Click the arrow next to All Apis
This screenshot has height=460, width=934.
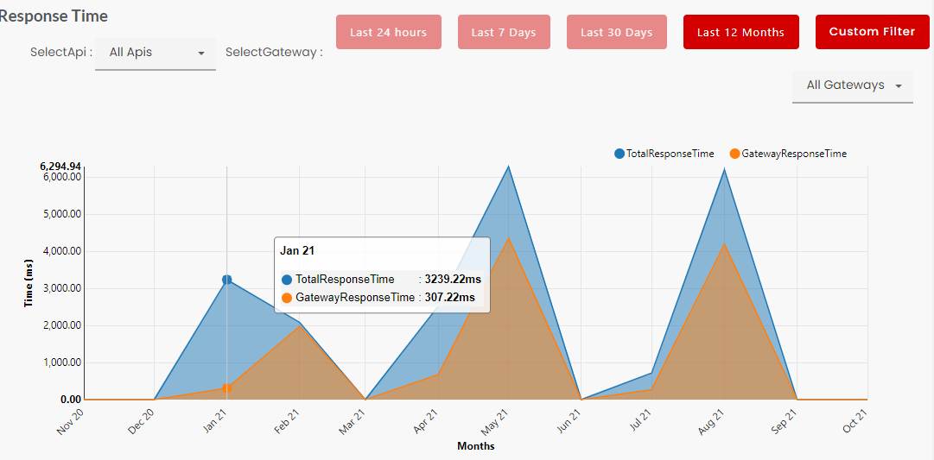pos(201,54)
